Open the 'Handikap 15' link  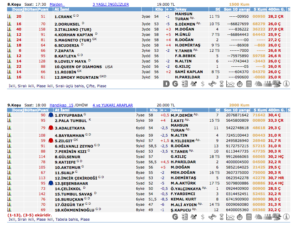click(x=61, y=105)
